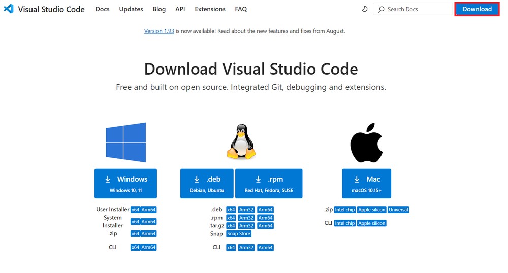Download the Windows 10, 11 installer
Screen dimensions: 508x273
pos(125,184)
